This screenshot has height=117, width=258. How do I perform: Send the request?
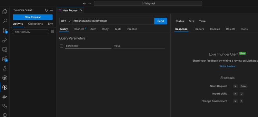(161, 21)
